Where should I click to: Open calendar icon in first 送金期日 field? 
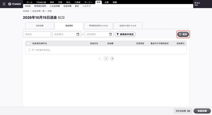(78, 34)
